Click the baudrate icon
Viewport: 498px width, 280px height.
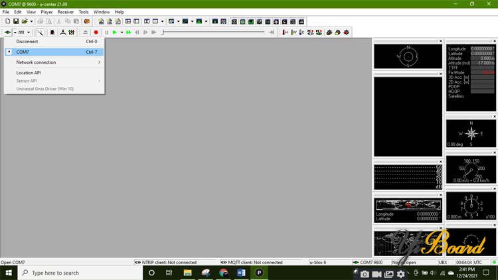coord(21,32)
